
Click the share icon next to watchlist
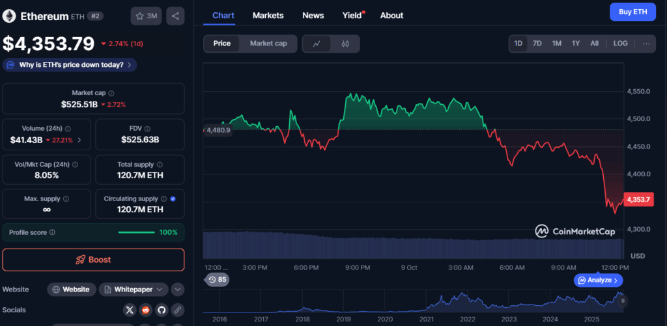pos(175,16)
